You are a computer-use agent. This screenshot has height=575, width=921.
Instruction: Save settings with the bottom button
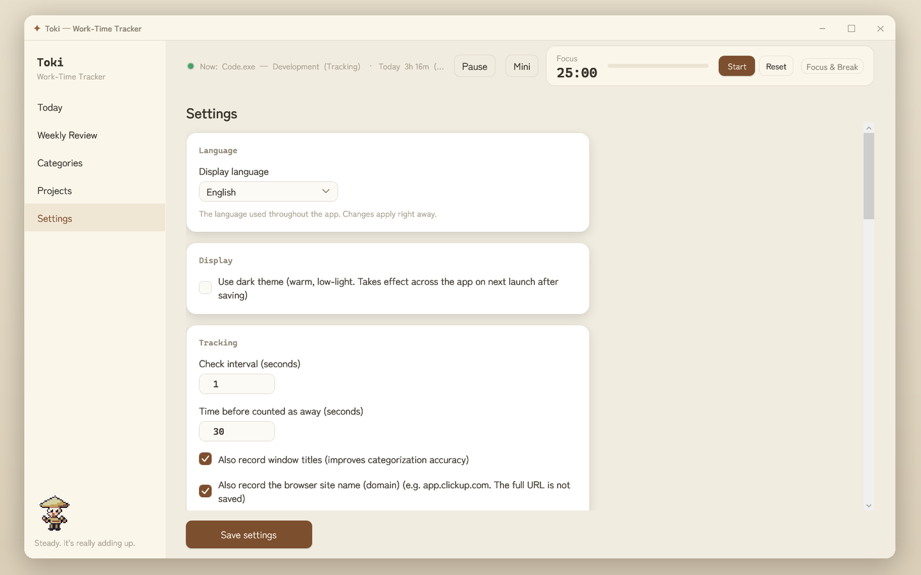pos(249,535)
